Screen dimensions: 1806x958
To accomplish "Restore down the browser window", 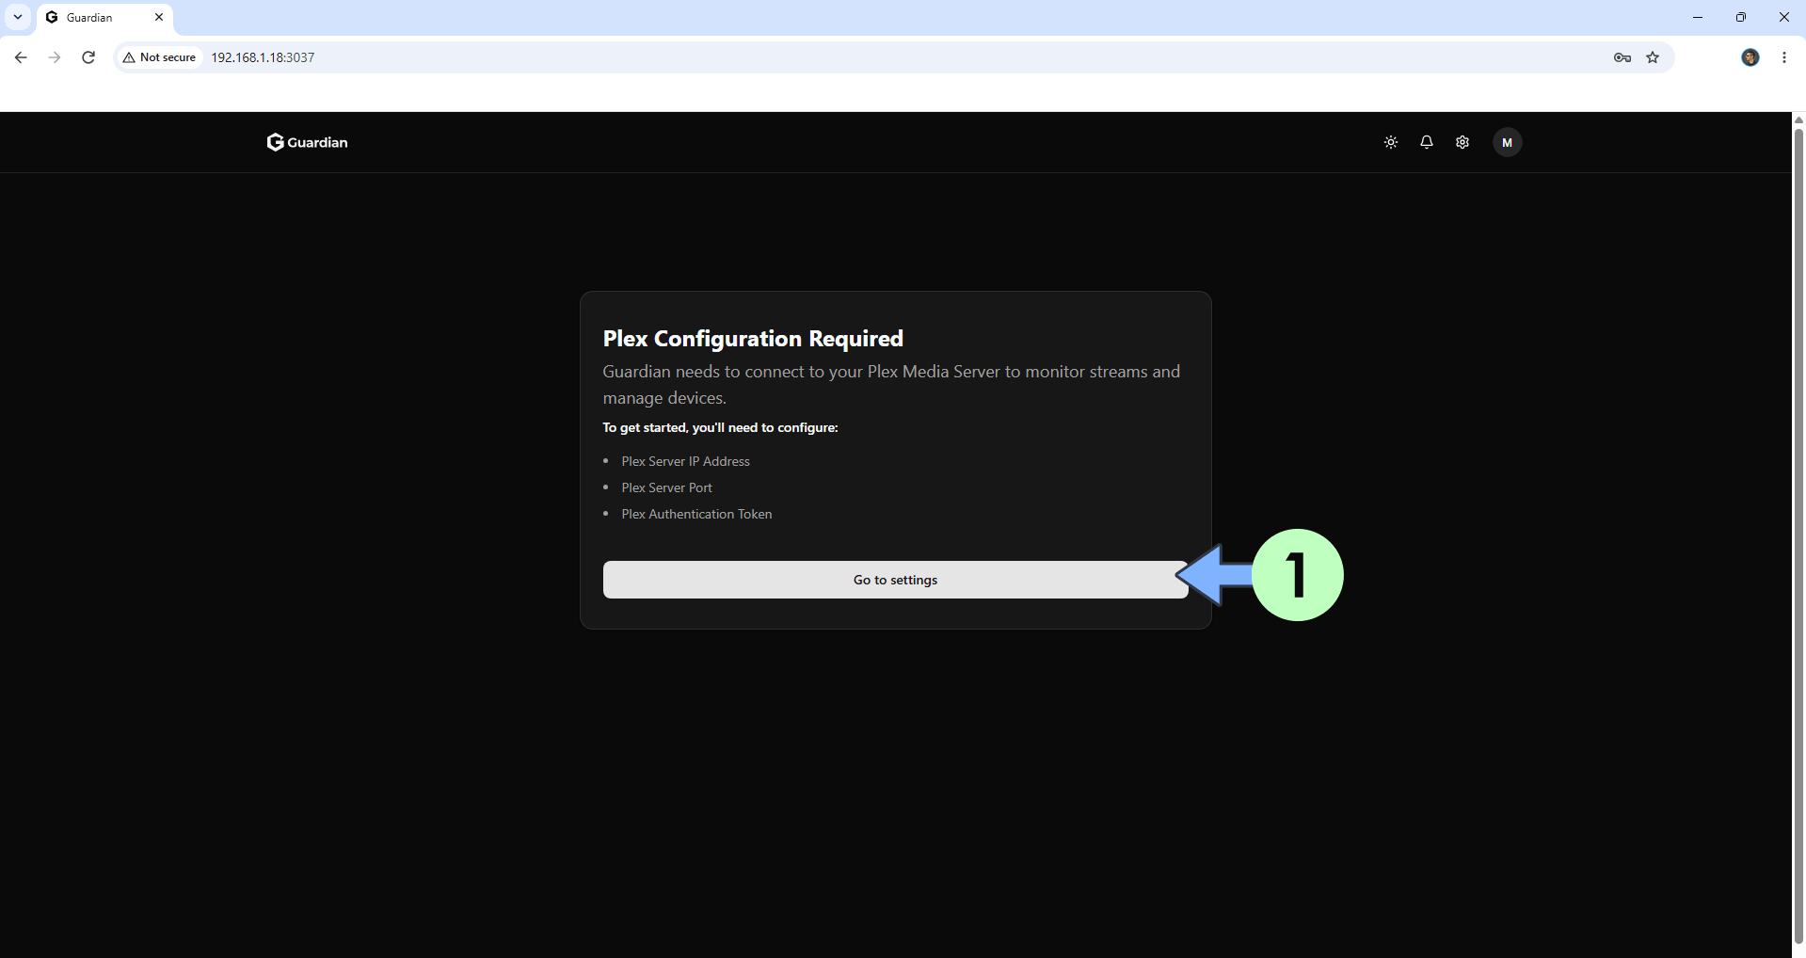I will coord(1741,17).
